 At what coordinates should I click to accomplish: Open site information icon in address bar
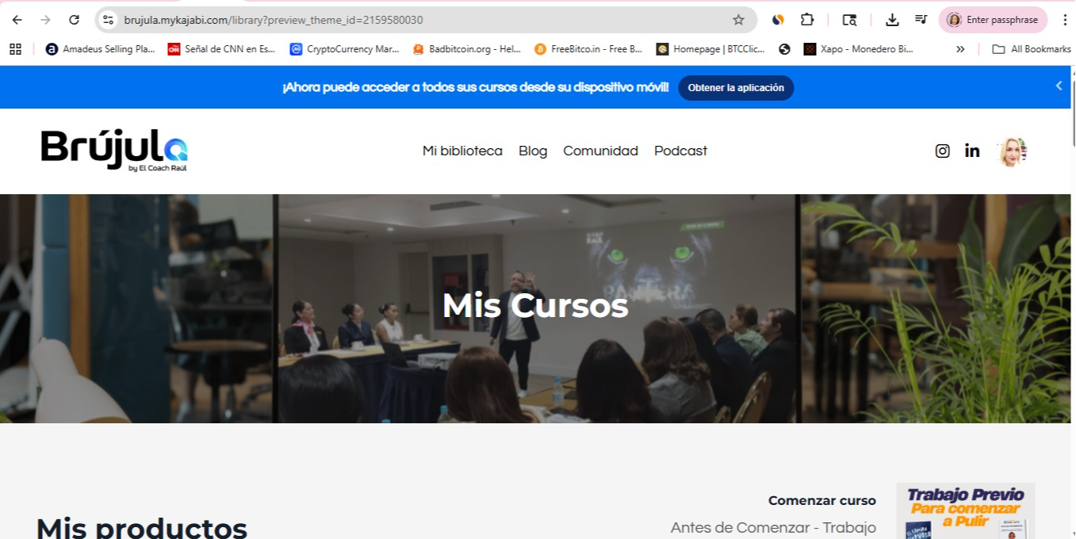(x=109, y=20)
